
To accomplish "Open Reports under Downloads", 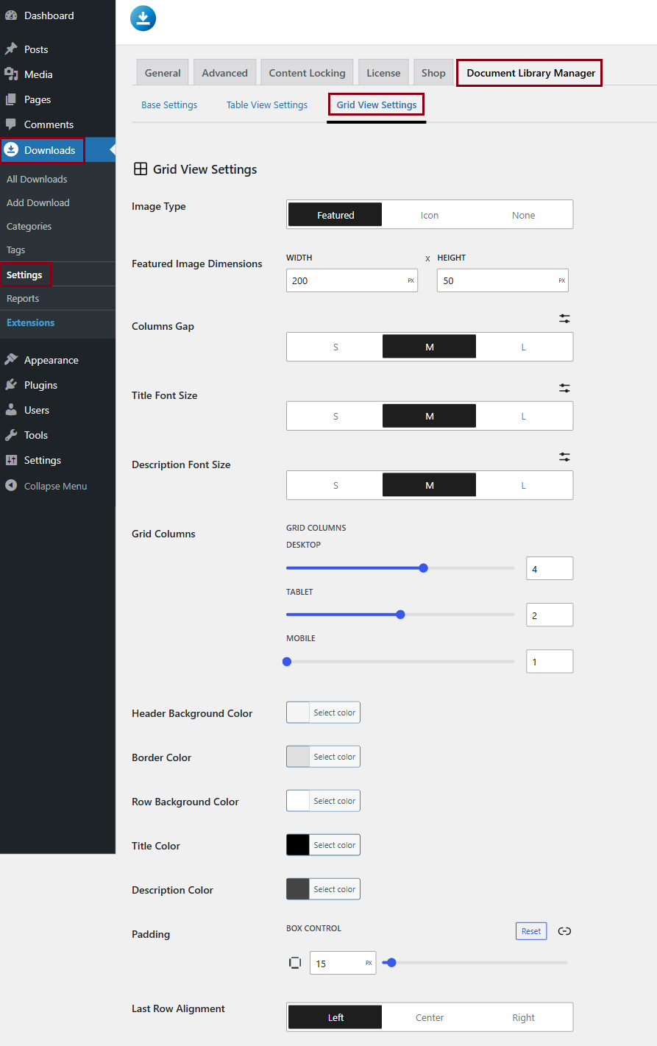I will (x=23, y=298).
